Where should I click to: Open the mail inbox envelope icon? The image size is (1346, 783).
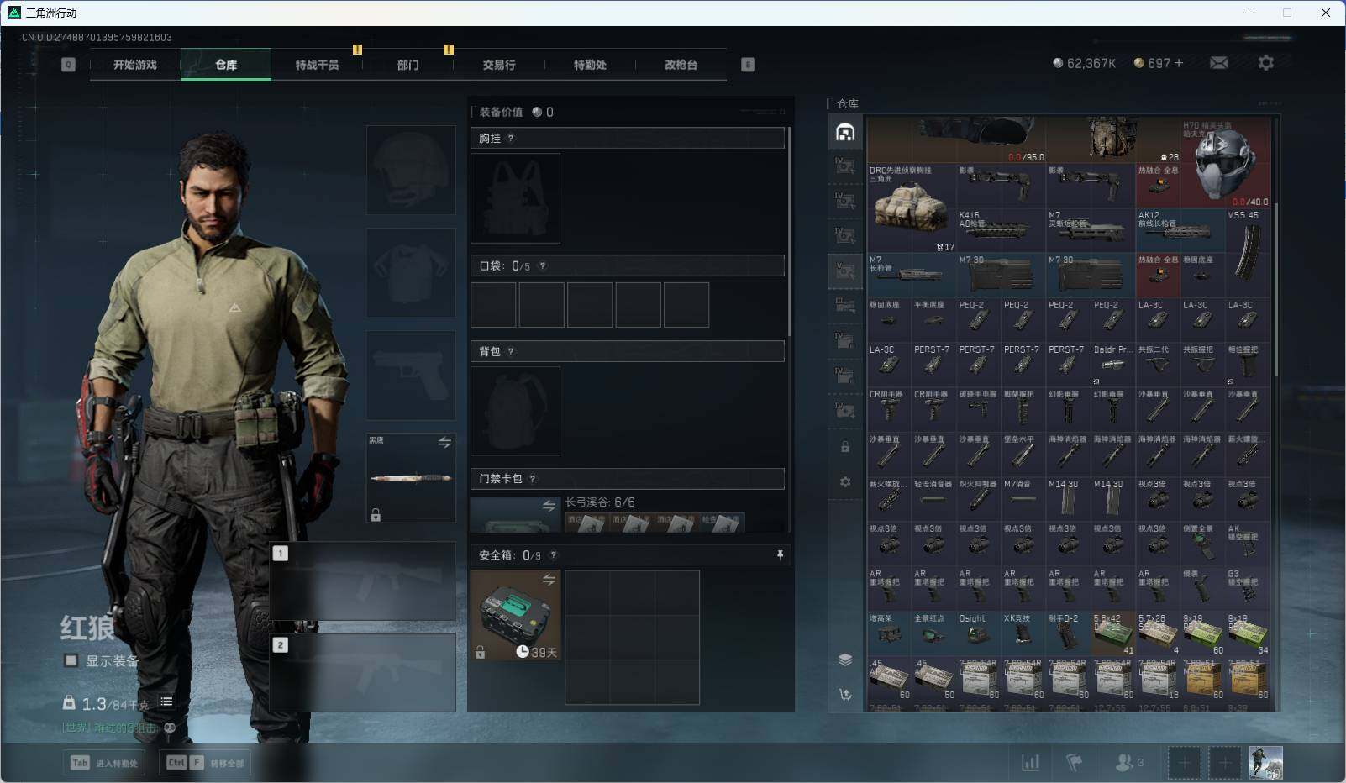tap(1219, 63)
